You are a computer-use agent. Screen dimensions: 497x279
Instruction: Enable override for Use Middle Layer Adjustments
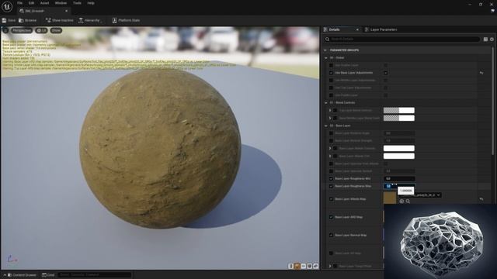pos(331,81)
